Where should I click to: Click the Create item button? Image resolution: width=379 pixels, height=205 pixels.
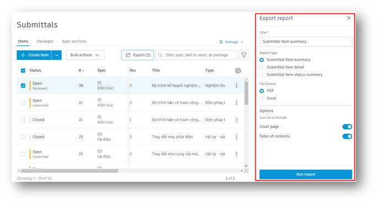tap(34, 55)
